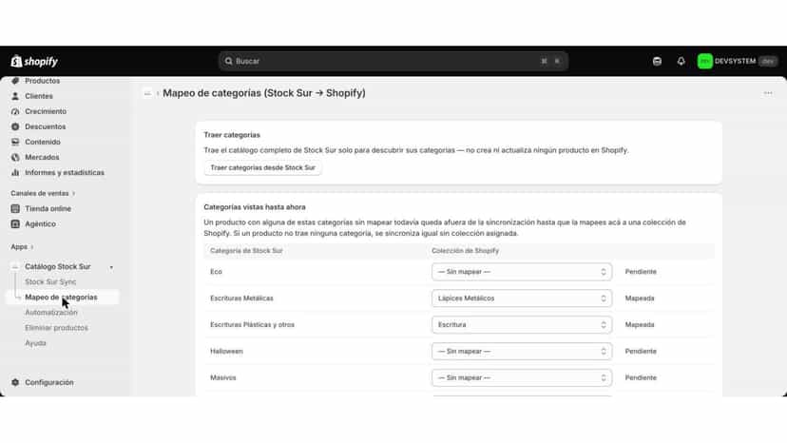Click Pendiente status in Masivos row

tap(641, 377)
